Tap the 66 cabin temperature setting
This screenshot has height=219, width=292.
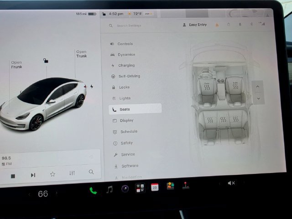[x=43, y=194]
